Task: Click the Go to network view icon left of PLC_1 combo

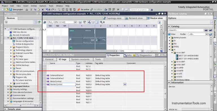Action: (45, 22)
